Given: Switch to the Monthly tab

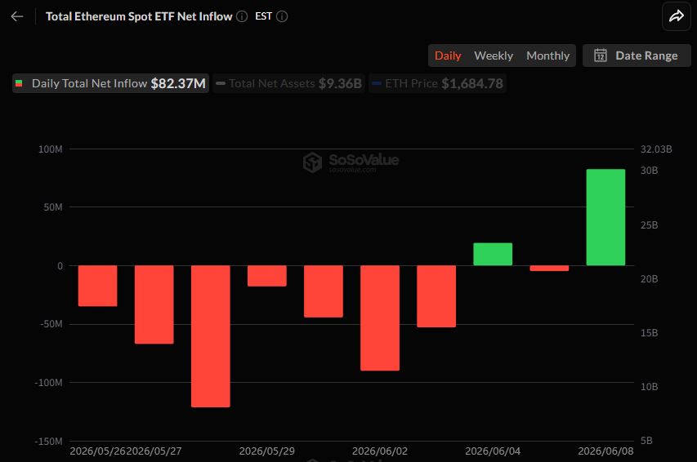Looking at the screenshot, I should pos(547,56).
